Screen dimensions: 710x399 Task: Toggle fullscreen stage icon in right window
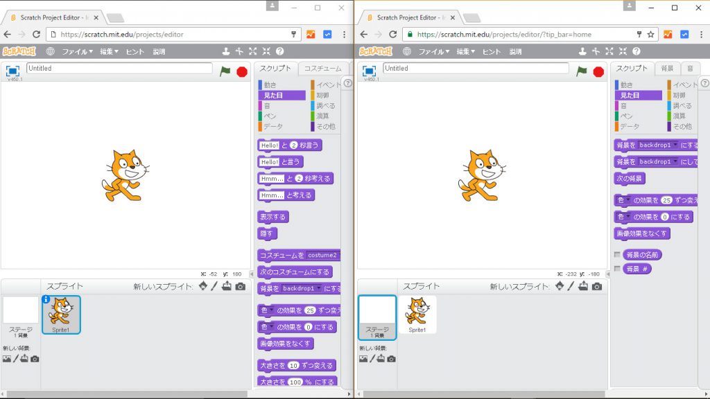369,71
